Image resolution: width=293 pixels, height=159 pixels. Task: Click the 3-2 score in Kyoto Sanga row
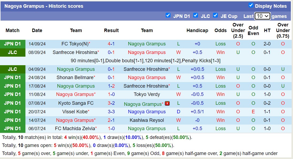pyautogui.click(x=111, y=103)
